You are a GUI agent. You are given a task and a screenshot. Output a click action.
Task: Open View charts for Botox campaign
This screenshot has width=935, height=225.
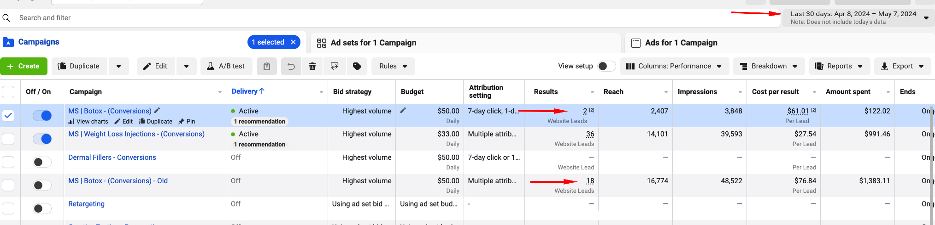88,122
